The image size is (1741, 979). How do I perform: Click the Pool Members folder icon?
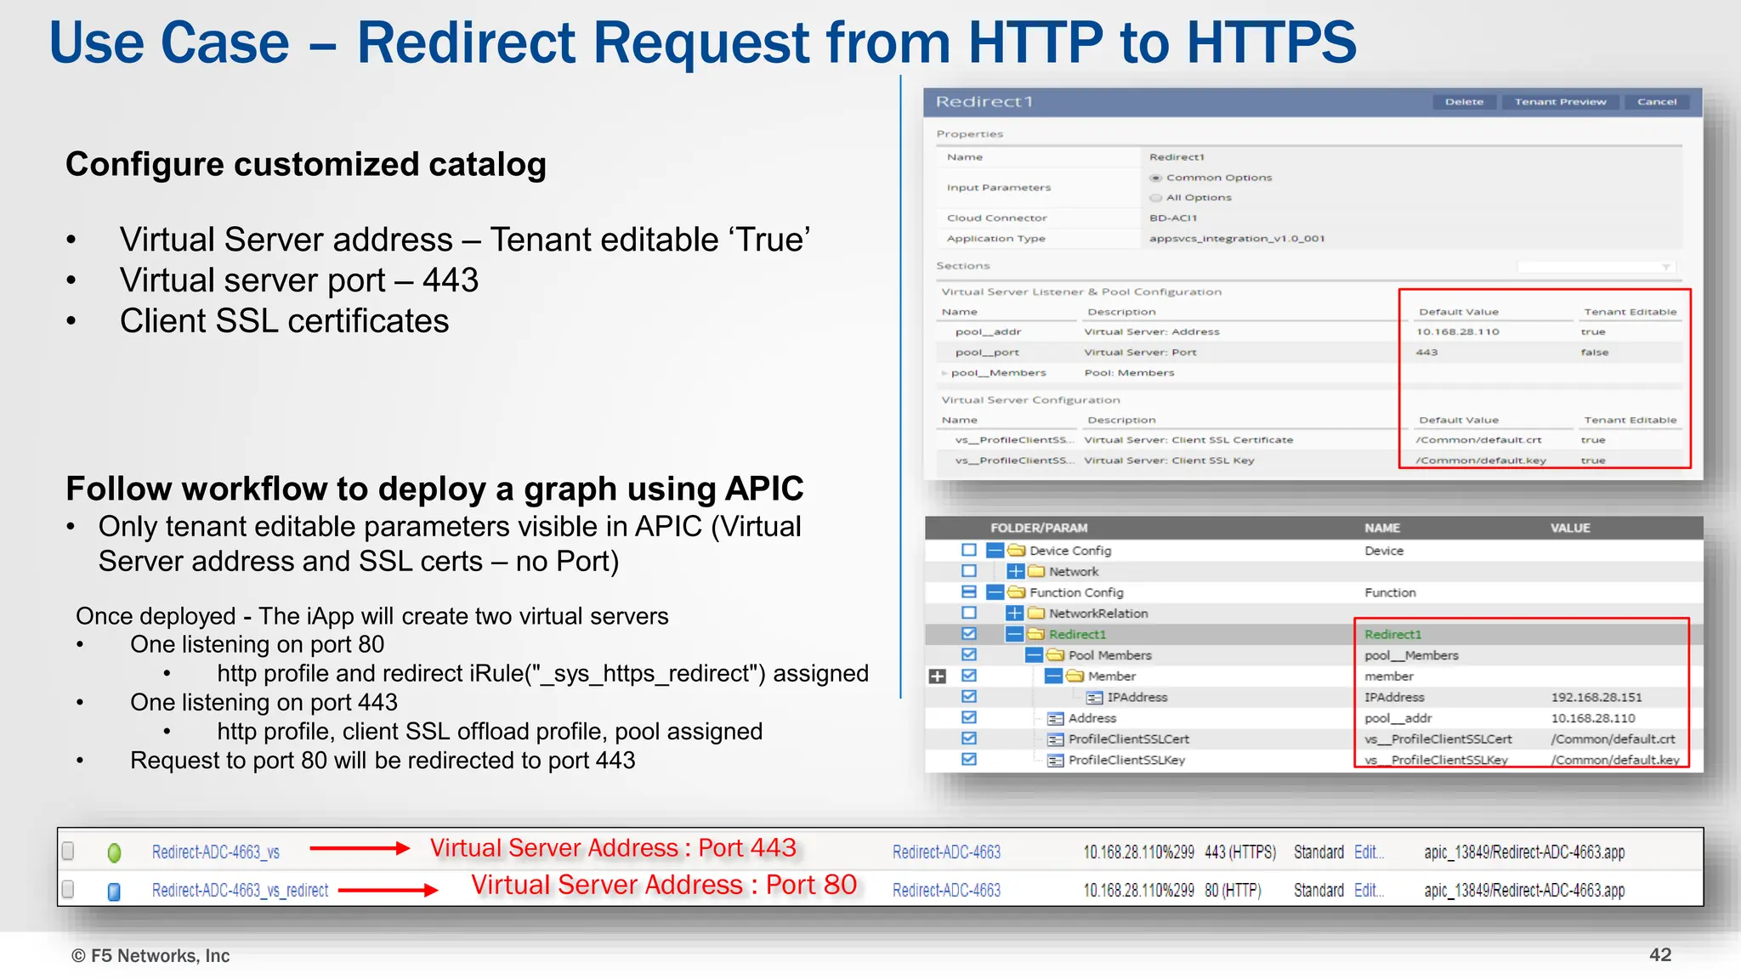click(1056, 654)
